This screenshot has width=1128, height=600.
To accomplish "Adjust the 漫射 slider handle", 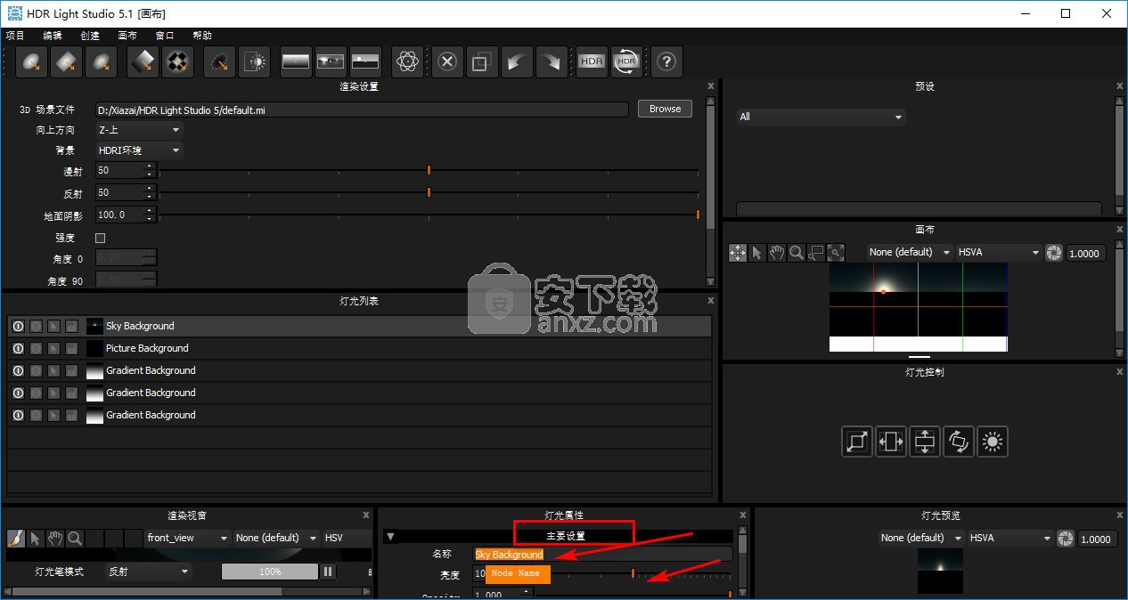I will [429, 169].
